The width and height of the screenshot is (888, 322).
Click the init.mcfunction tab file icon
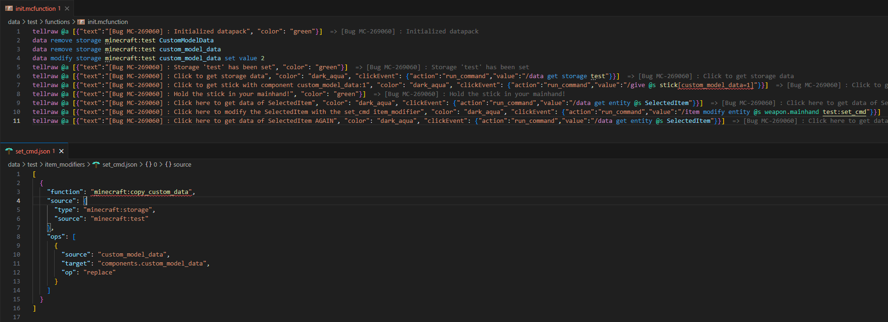tap(9, 8)
